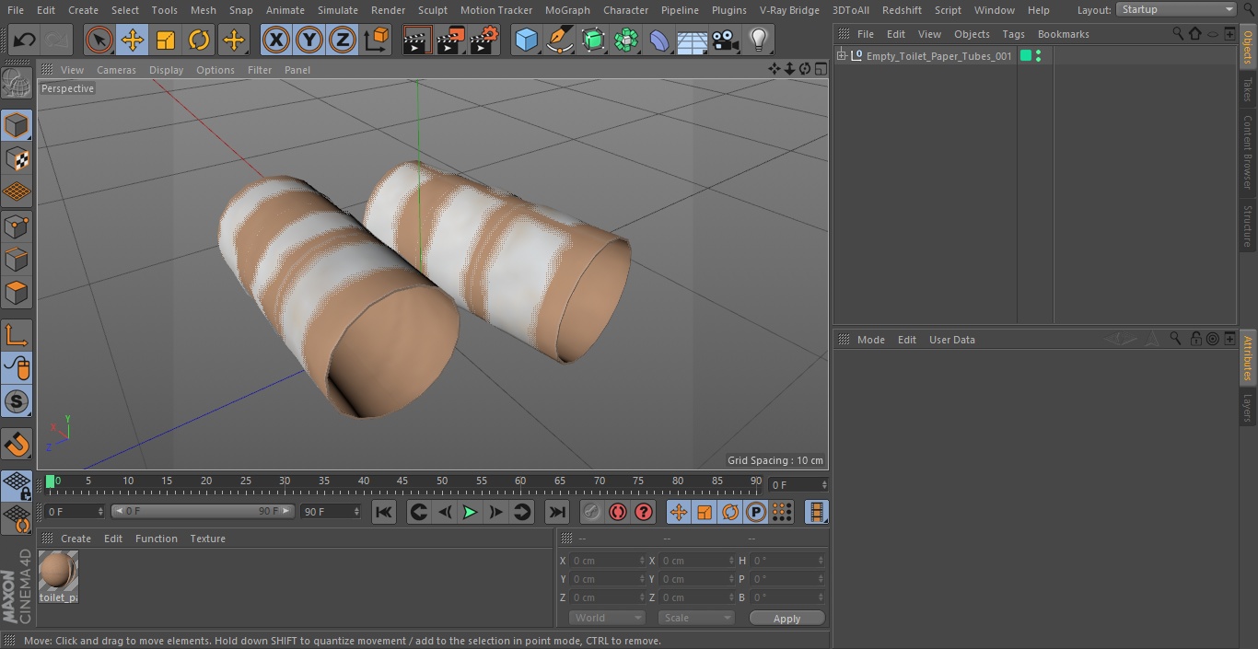Click the preview range slider bar 0F-90F
The width and height of the screenshot is (1258, 649).
203,511
